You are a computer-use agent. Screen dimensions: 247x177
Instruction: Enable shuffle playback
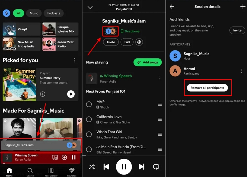coord(92,167)
